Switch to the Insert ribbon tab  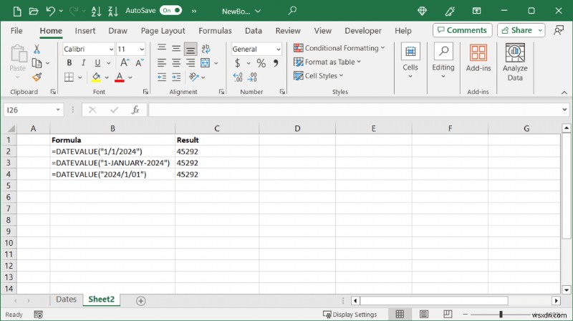(85, 31)
